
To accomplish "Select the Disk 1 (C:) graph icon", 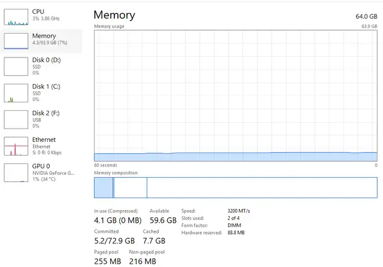I will pyautogui.click(x=16, y=93).
